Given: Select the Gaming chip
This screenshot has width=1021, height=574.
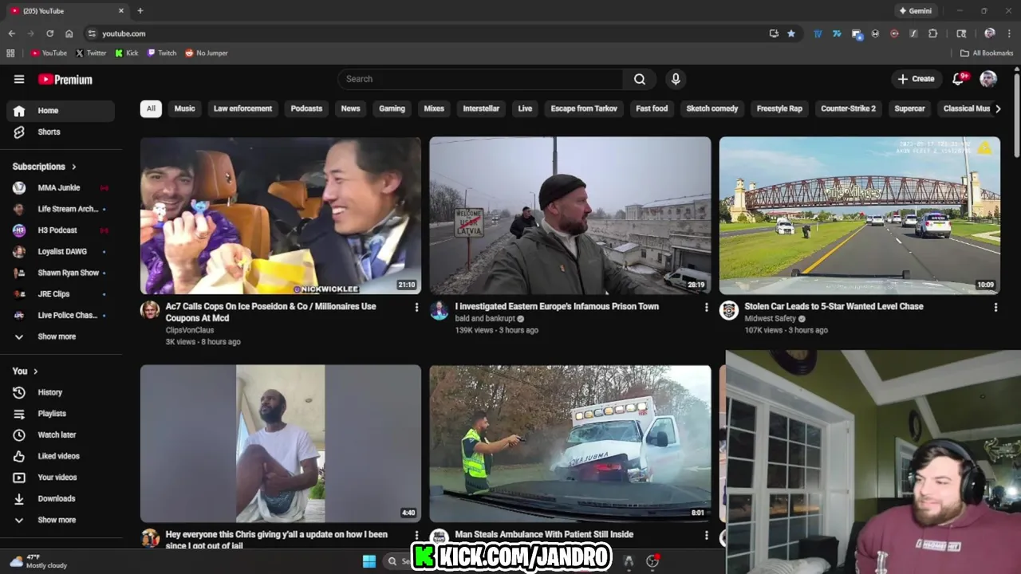Looking at the screenshot, I should pyautogui.click(x=392, y=108).
